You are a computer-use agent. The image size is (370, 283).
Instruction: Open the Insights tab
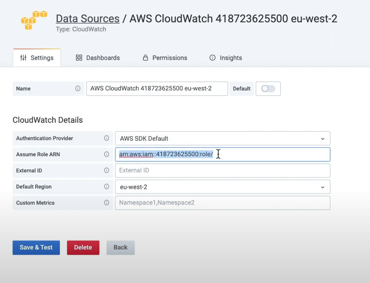pyautogui.click(x=226, y=58)
